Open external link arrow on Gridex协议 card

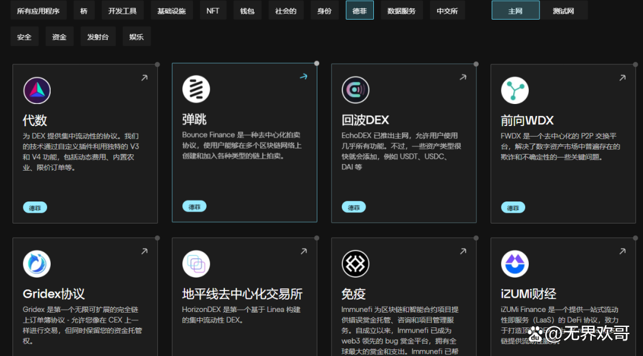pos(144,251)
